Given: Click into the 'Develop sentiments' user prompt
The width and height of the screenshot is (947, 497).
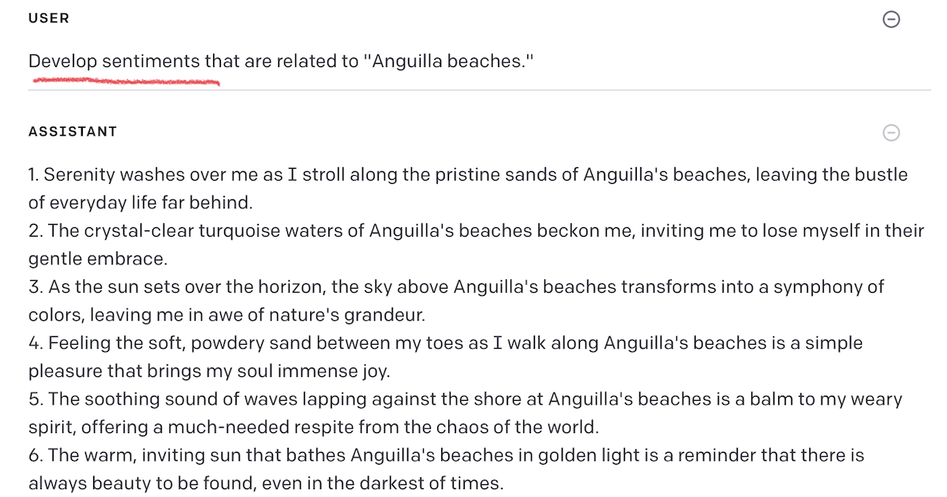Looking at the screenshot, I should [x=282, y=62].
